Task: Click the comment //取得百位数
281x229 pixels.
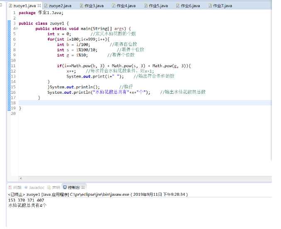Action: pyautogui.click(x=123, y=44)
